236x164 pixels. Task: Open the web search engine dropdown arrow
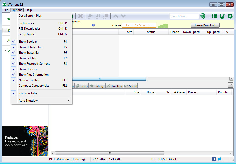209,16
